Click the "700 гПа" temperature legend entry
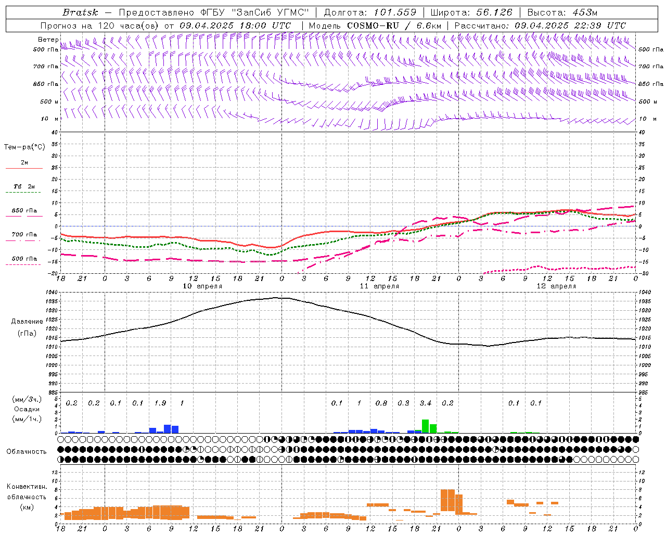The width and height of the screenshot is (666, 533). click(24, 235)
